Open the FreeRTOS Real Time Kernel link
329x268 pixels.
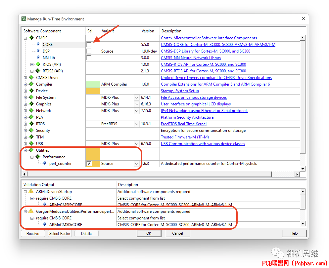point(184,124)
